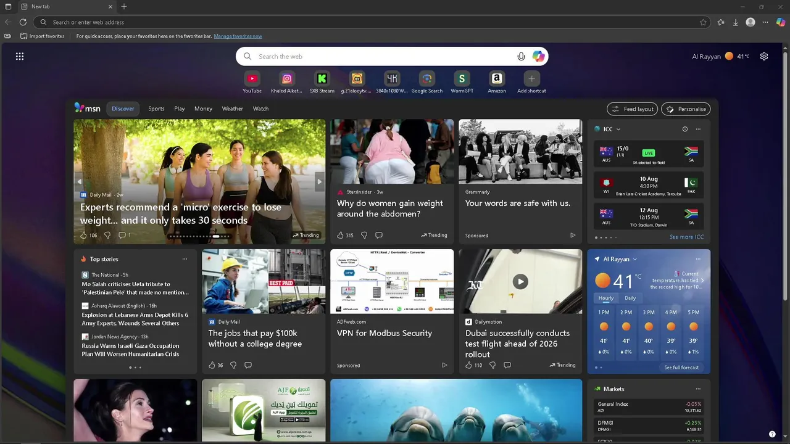Dislike the $100k jobs article

(233, 365)
